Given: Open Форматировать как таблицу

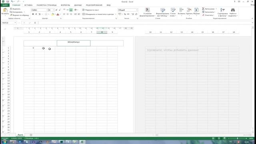Looking at the screenshot, I should [x=162, y=12].
